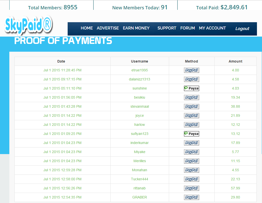
Task: Click username sunshine
Action: tap(140, 88)
